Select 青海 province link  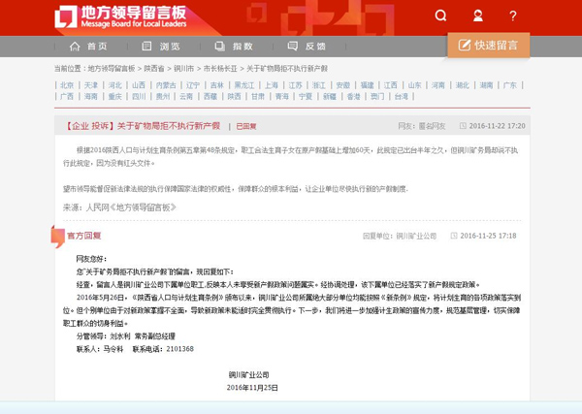click(281, 96)
